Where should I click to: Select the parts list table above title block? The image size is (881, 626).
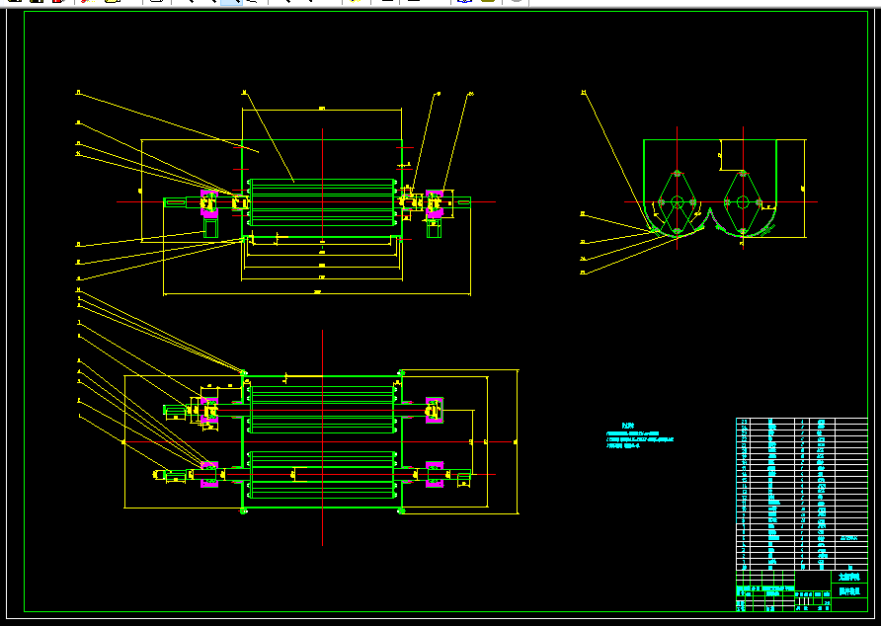[x=802, y=494]
